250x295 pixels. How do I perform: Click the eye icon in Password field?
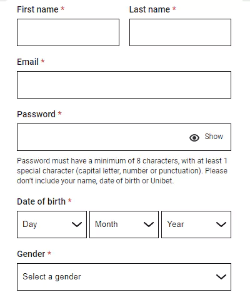tap(194, 138)
